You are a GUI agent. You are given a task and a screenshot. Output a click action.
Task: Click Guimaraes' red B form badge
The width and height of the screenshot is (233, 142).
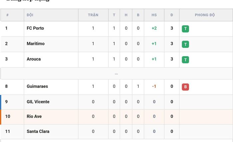(185, 87)
